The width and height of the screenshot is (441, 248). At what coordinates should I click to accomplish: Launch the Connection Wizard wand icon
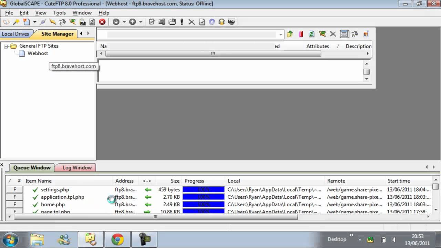coord(16,22)
